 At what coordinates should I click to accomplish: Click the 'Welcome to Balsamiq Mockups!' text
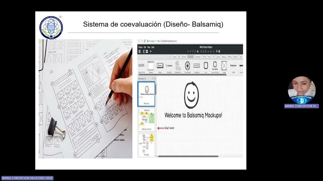[x=193, y=115]
